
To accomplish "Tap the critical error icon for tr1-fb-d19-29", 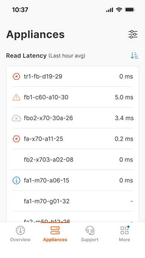I will coord(16,76).
